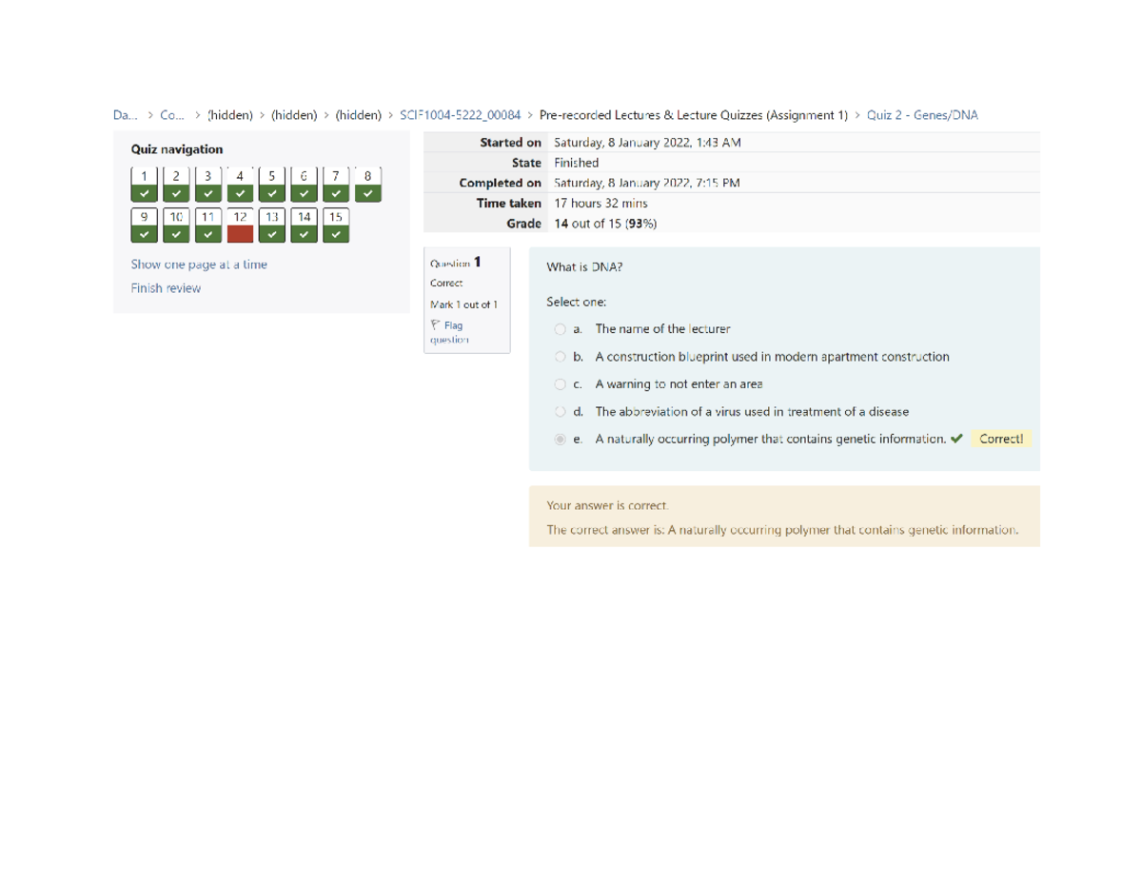
Task: Open the Da... breadcrumb link
Action: (x=125, y=115)
